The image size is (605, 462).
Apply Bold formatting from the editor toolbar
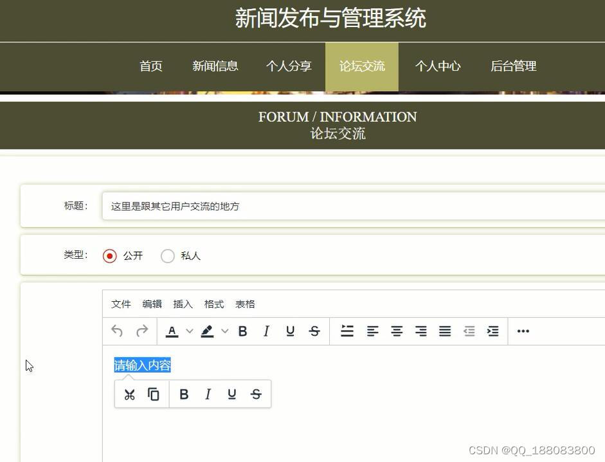pos(242,331)
